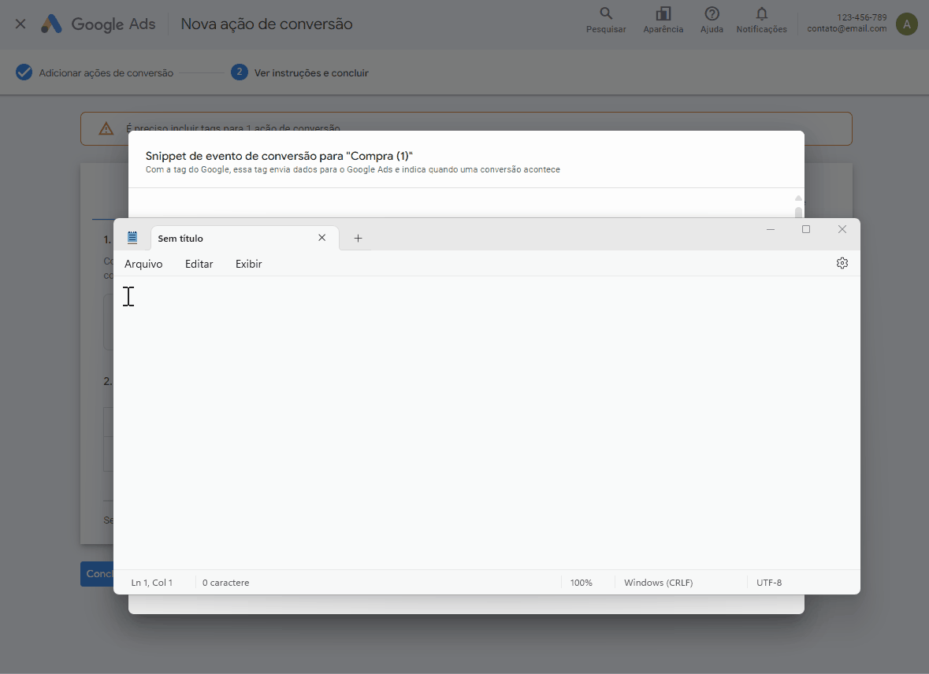Maximize the Notepad window
The height and width of the screenshot is (674, 929).
point(806,229)
